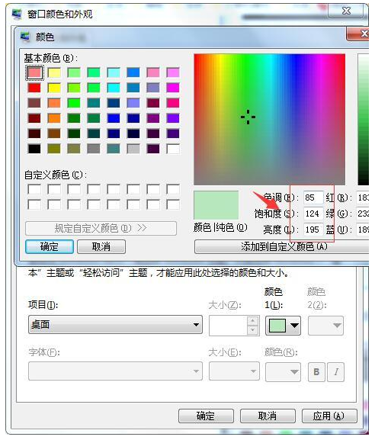Click the 窗口颜色和外观 title icon
This screenshot has height=440, width=375.
17,14
